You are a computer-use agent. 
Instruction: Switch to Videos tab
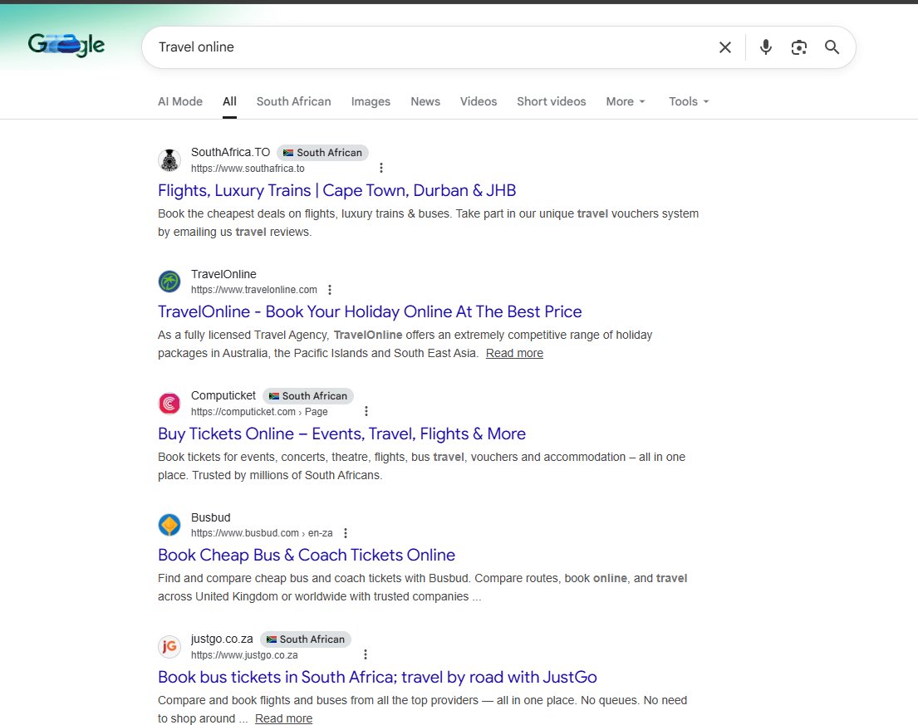point(479,101)
